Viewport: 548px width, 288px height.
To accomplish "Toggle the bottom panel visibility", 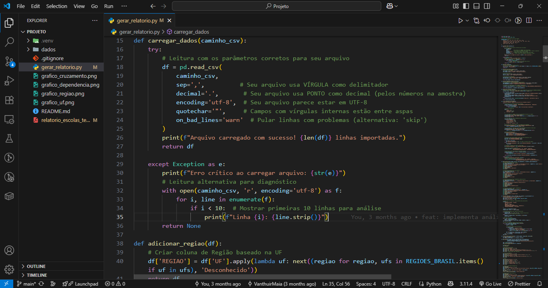I will tap(476, 6).
